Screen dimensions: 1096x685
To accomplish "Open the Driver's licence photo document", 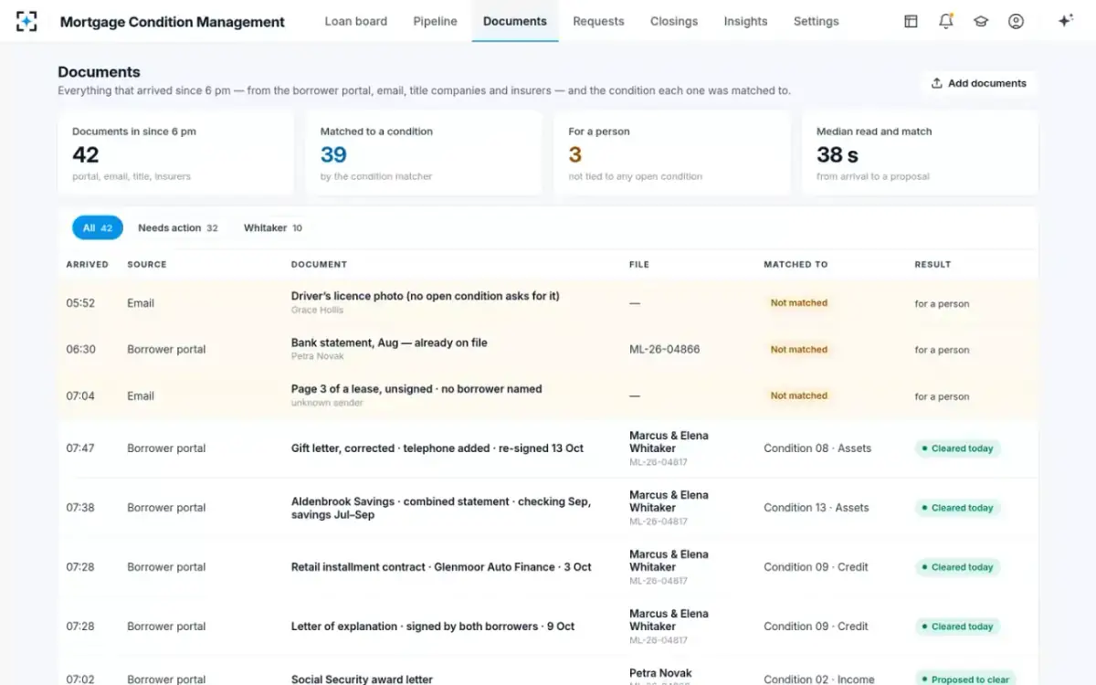I will point(426,296).
